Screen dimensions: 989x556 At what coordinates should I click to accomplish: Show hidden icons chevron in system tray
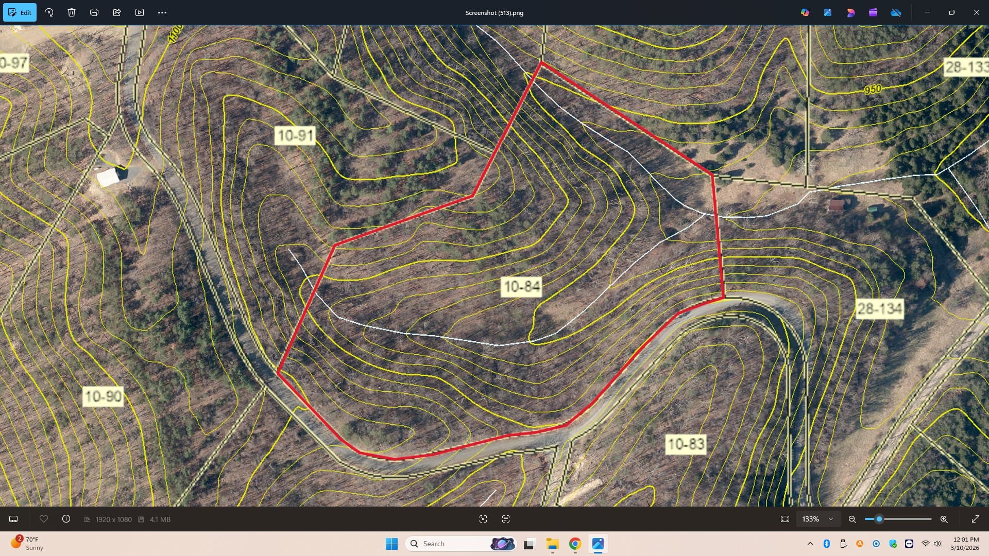(x=810, y=544)
